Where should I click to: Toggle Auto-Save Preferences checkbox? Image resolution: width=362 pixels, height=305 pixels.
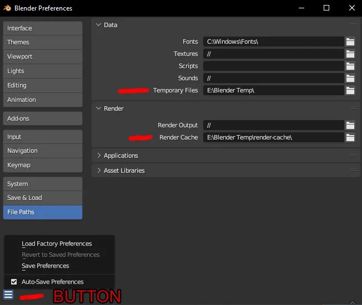pos(14,282)
